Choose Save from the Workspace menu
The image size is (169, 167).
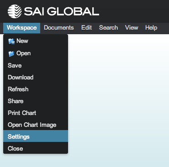tap(36, 66)
